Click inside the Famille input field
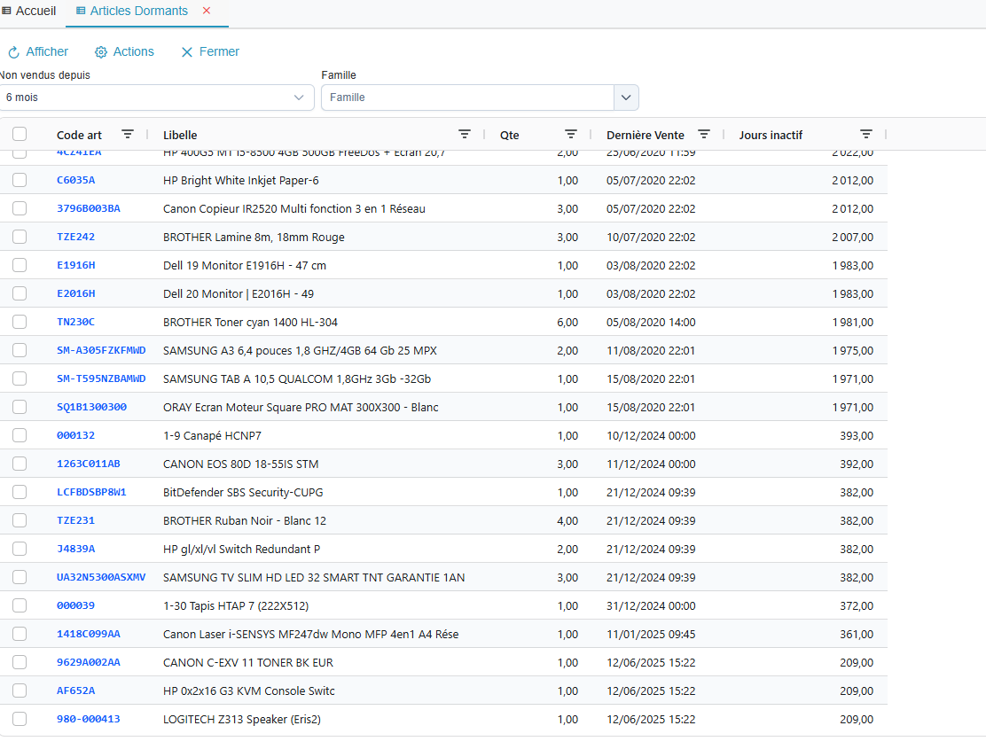This screenshot has height=749, width=986. (x=467, y=98)
